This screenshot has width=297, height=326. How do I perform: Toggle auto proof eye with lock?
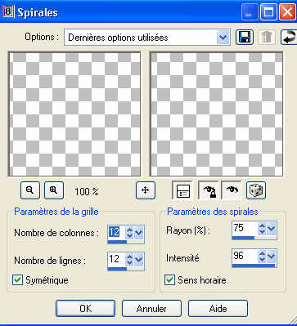point(209,190)
